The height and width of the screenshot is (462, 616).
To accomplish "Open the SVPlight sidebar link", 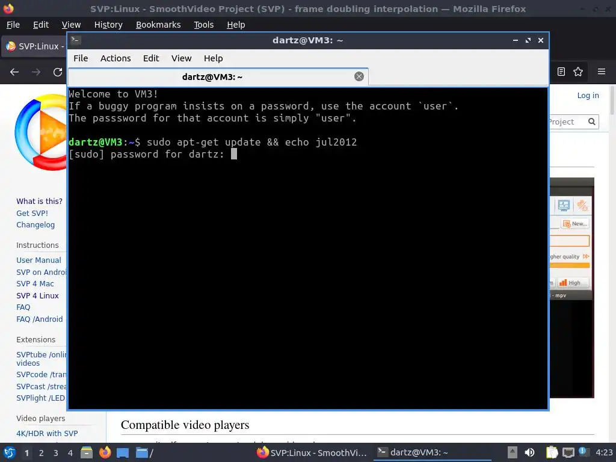I will (x=40, y=398).
